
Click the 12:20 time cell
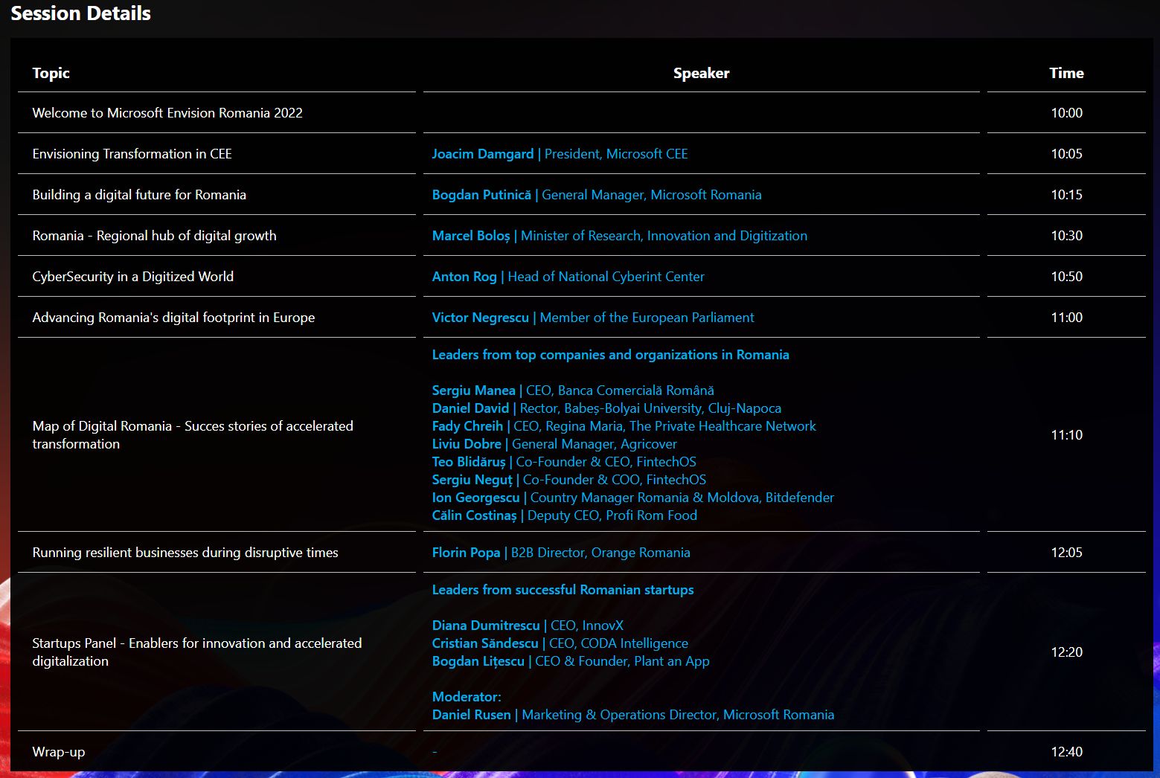[x=1066, y=652]
